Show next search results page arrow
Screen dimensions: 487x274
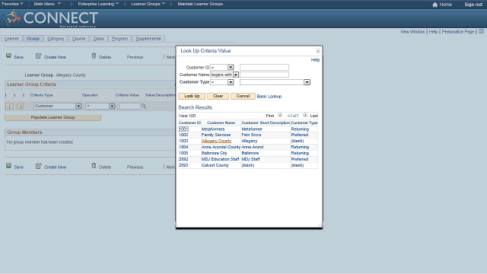(305, 115)
